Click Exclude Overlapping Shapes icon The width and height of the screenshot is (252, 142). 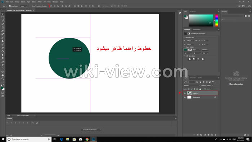202,59
